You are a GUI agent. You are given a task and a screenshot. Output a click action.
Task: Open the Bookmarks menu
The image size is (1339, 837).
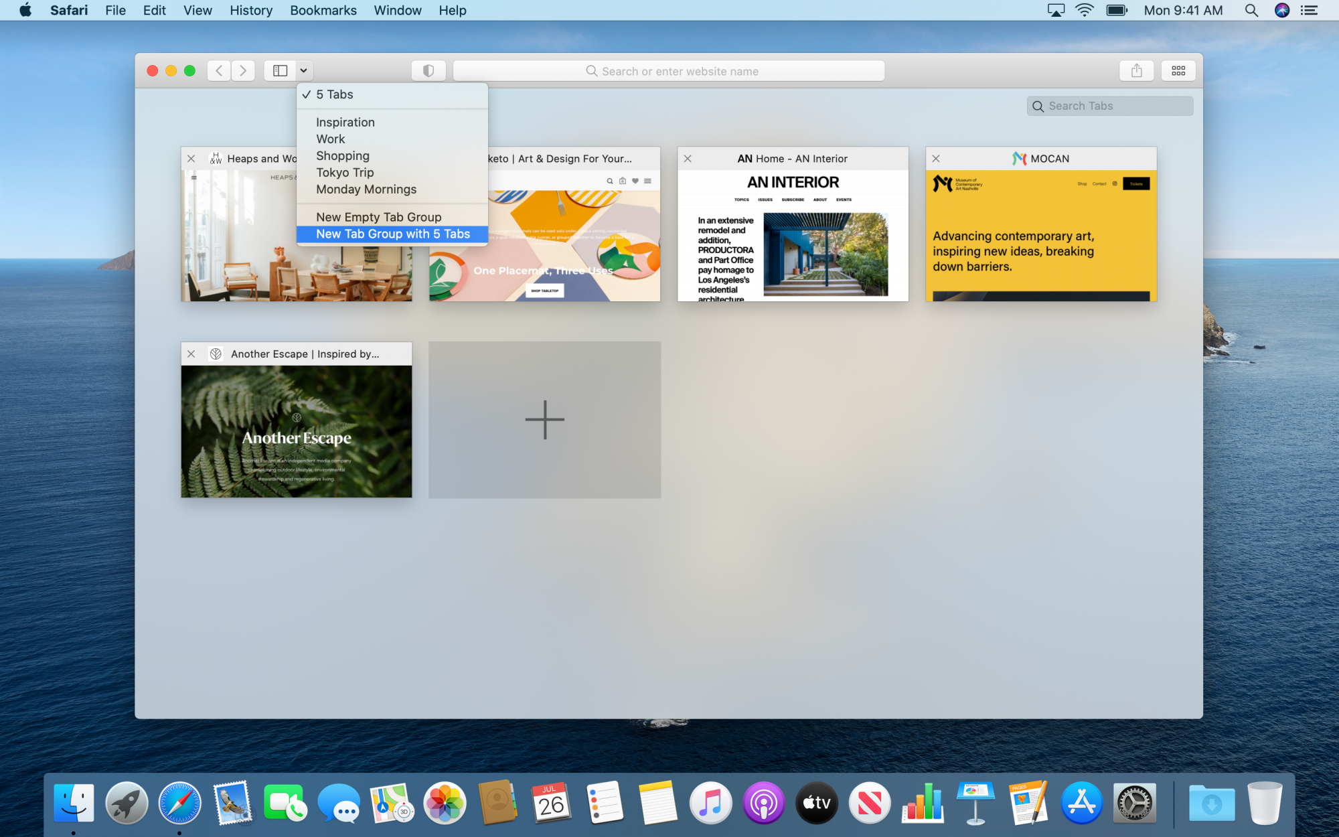point(323,10)
